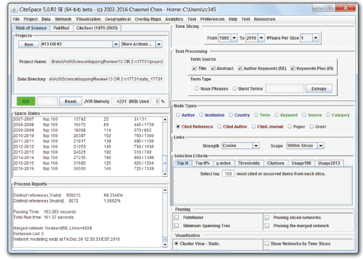Open the Scope Within Slices dropdown

coord(321,146)
